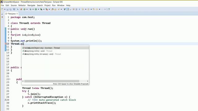This screenshot has height=111, width=198.
Task: Open the Search dropdown arrow
Action: (61, 9)
